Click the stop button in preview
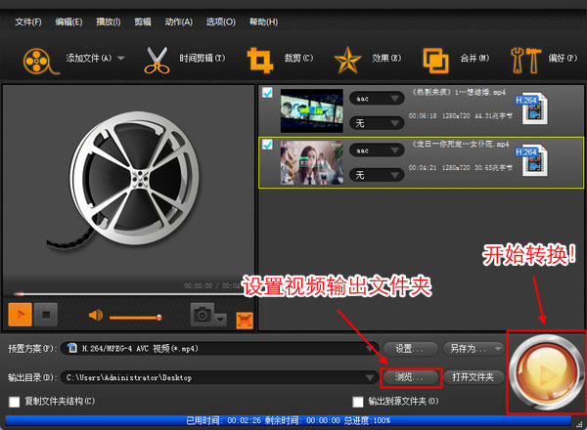Image resolution: width=587 pixels, height=430 pixels. click(46, 315)
